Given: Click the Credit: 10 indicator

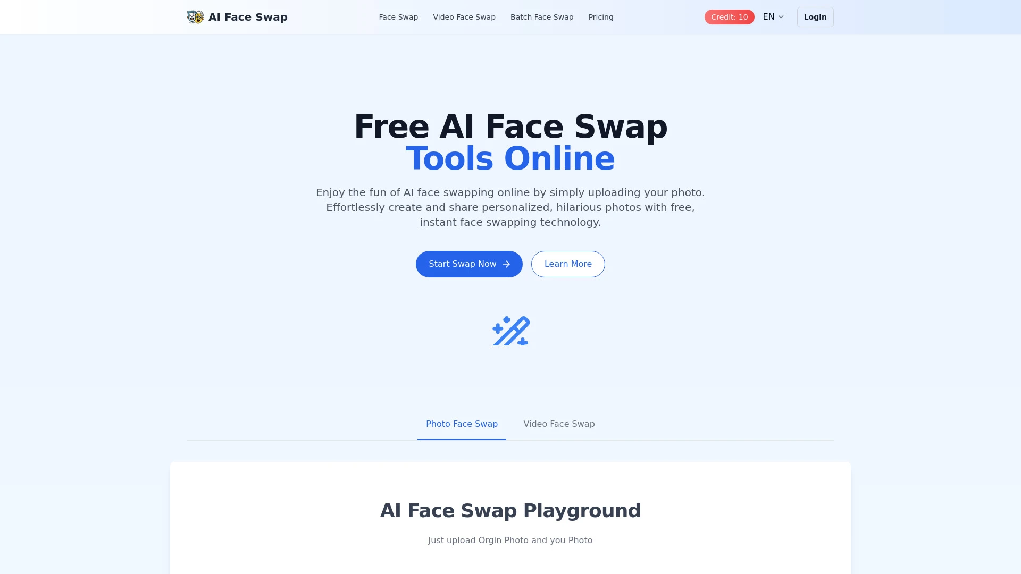Looking at the screenshot, I should pos(729,17).
